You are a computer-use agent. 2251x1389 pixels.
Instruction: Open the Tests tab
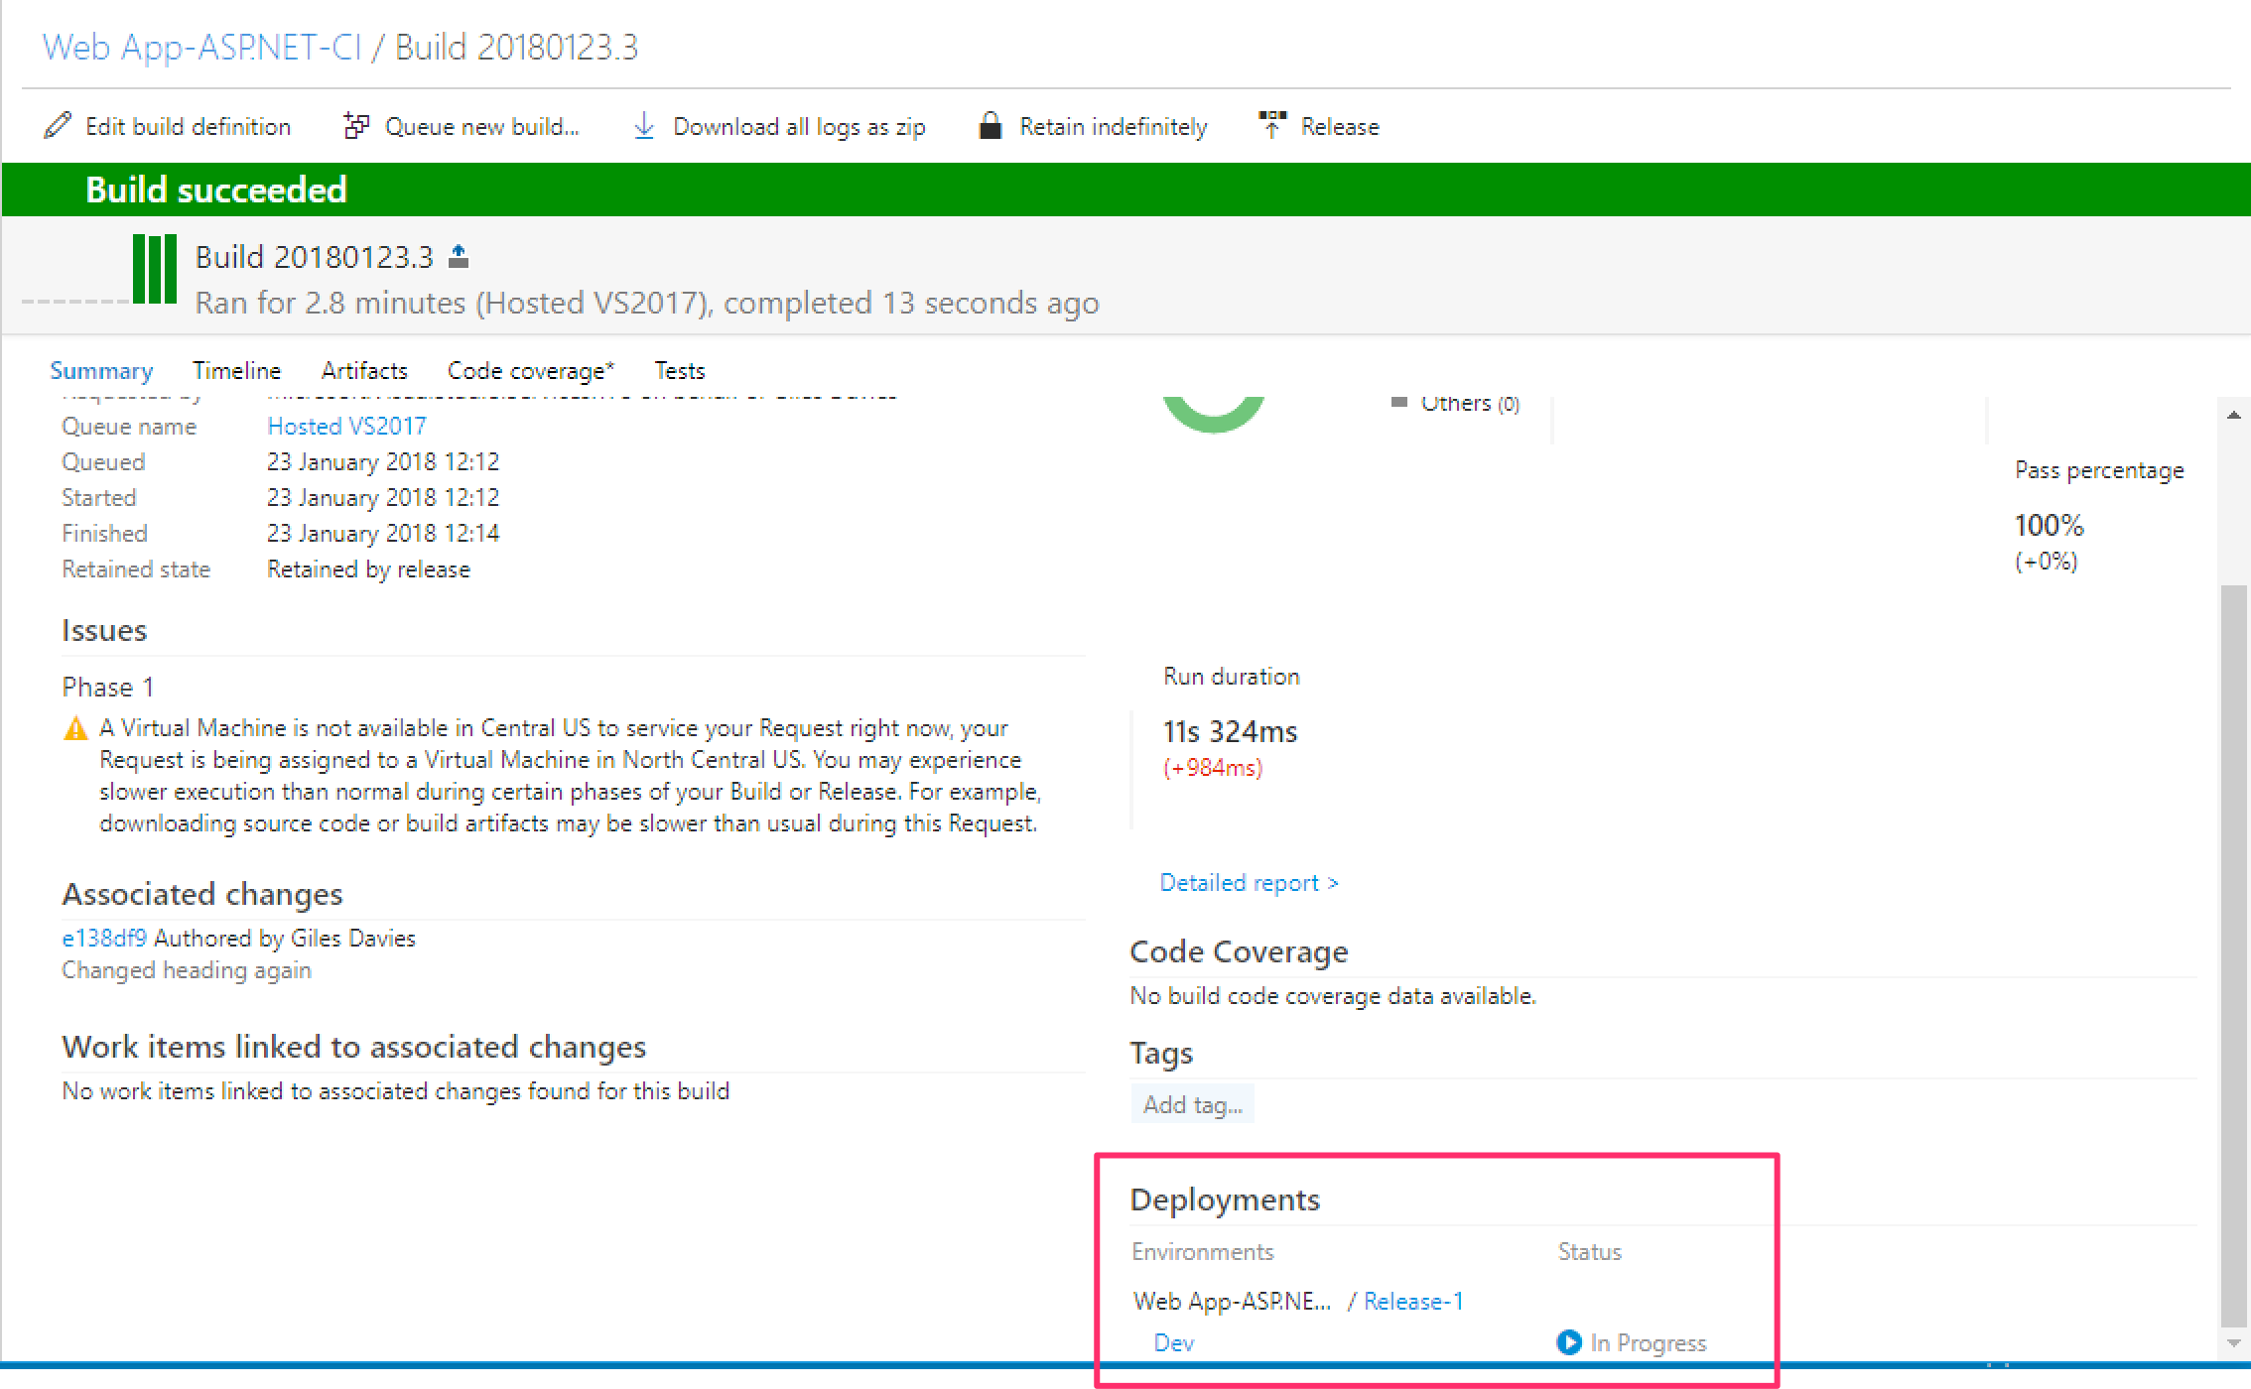point(679,371)
